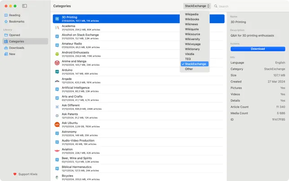Click the Reading book icon
The width and height of the screenshot is (289, 181).
pyautogui.click(x=6, y=15)
